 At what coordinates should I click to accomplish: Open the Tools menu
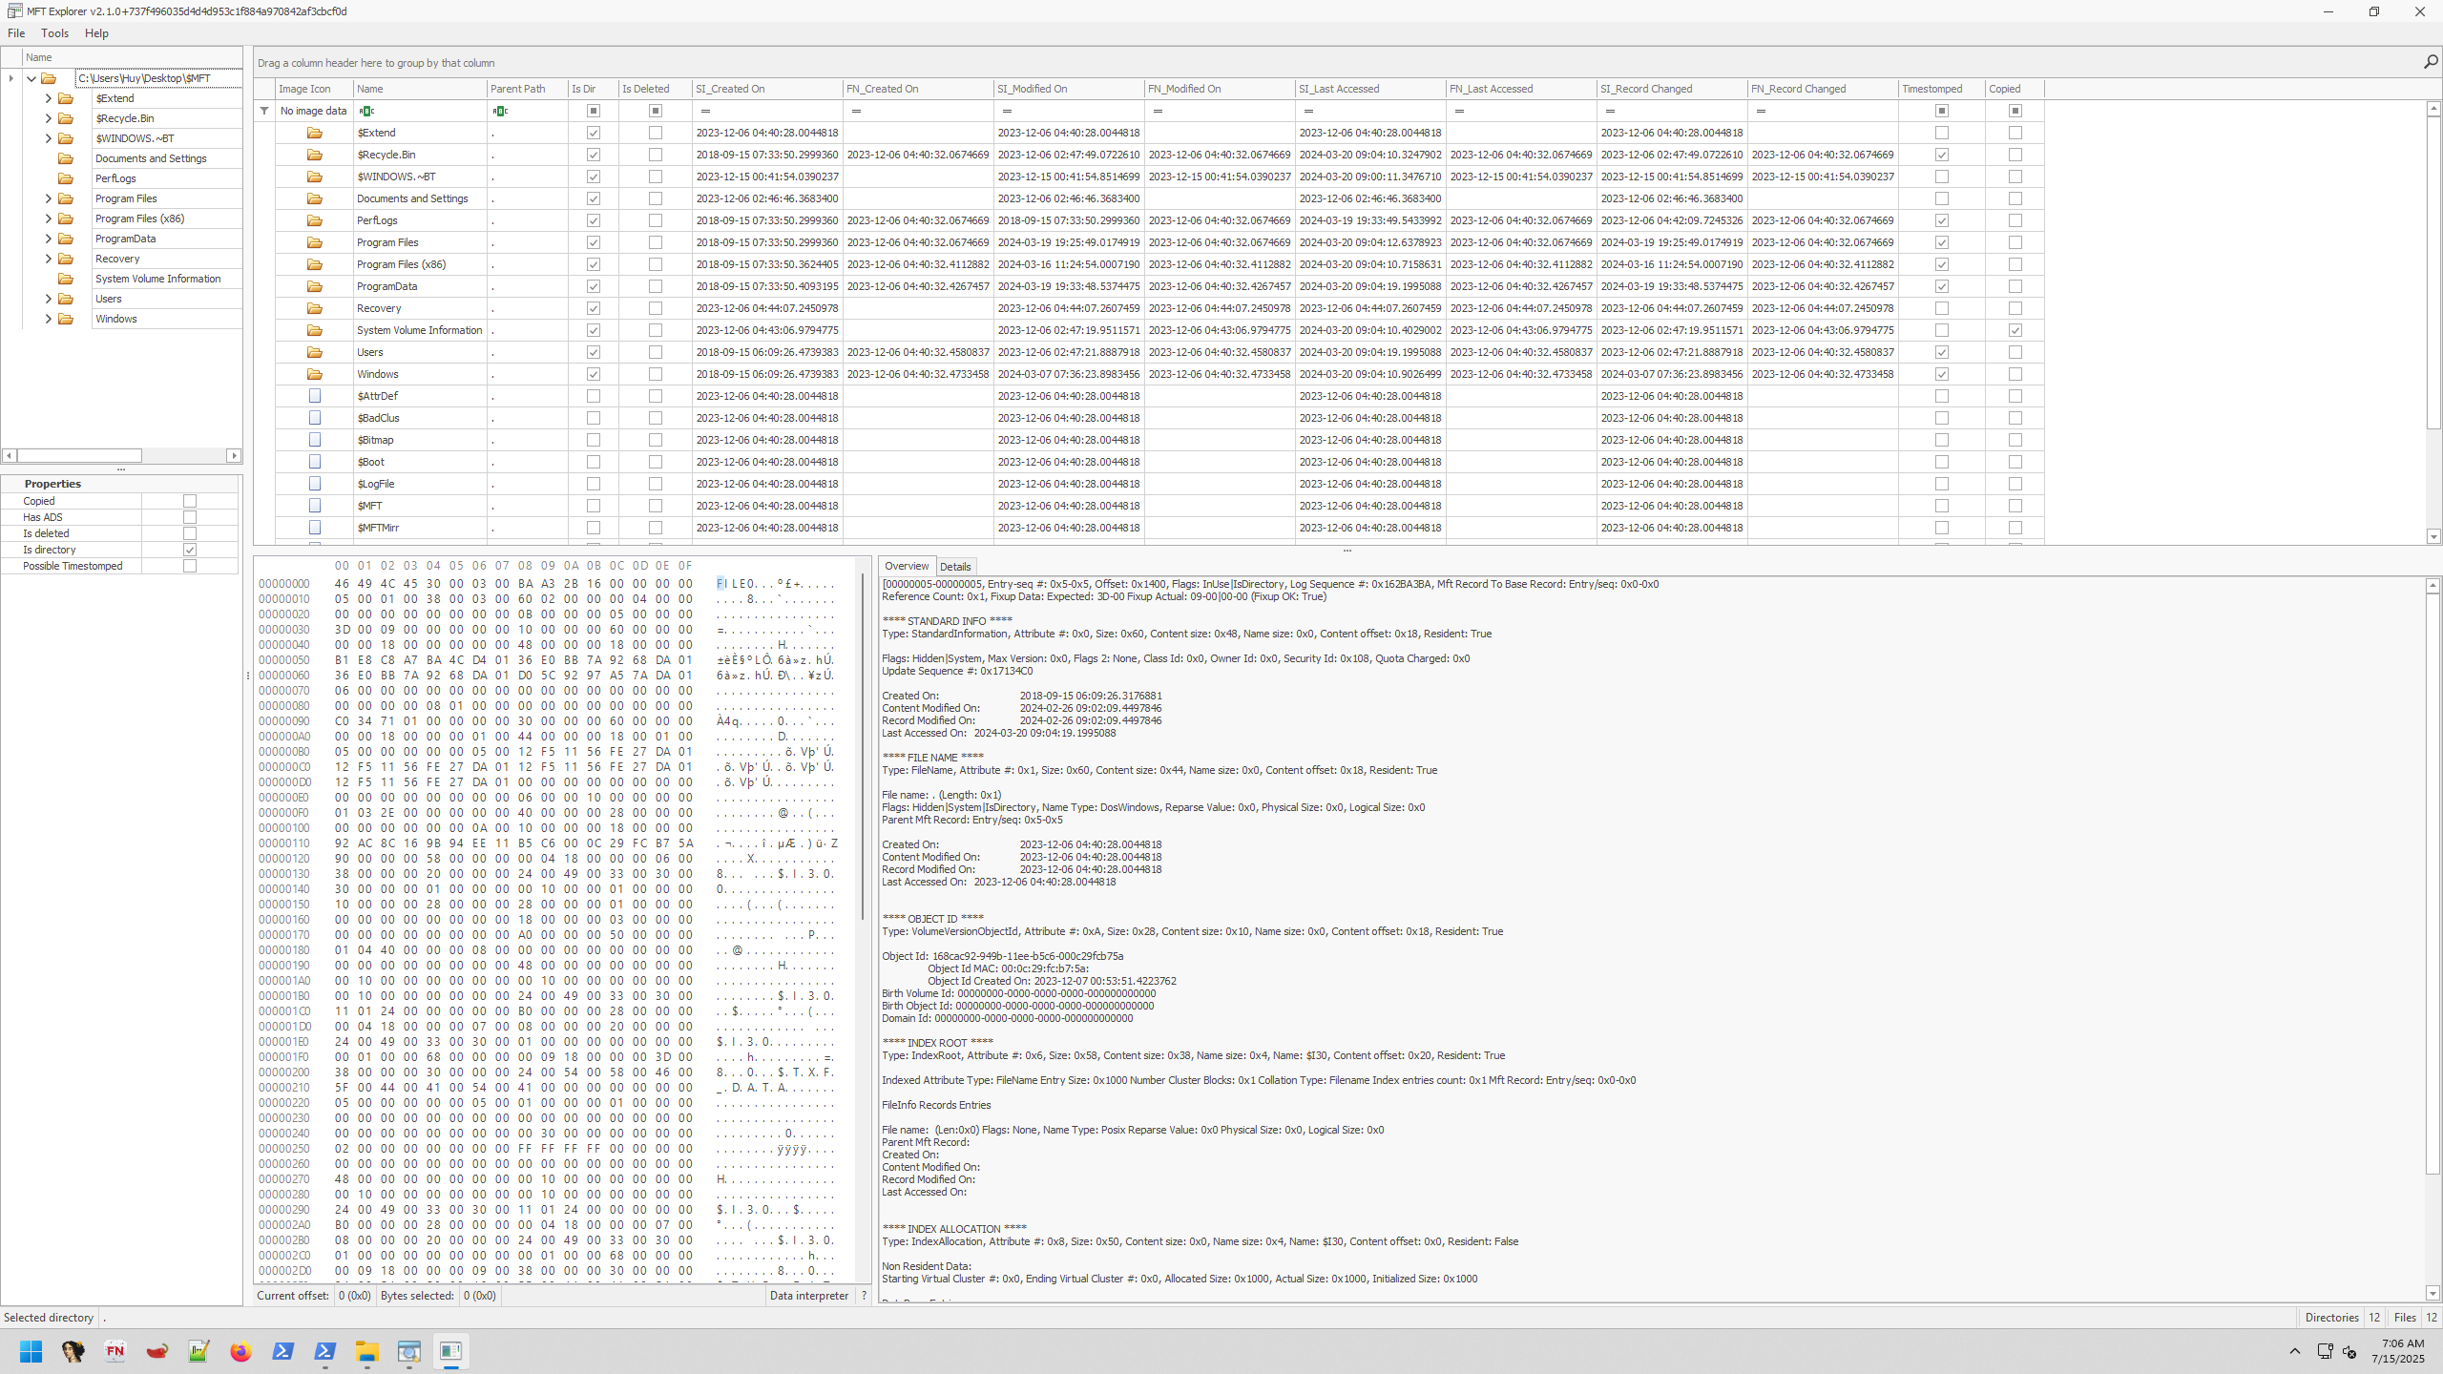click(54, 33)
